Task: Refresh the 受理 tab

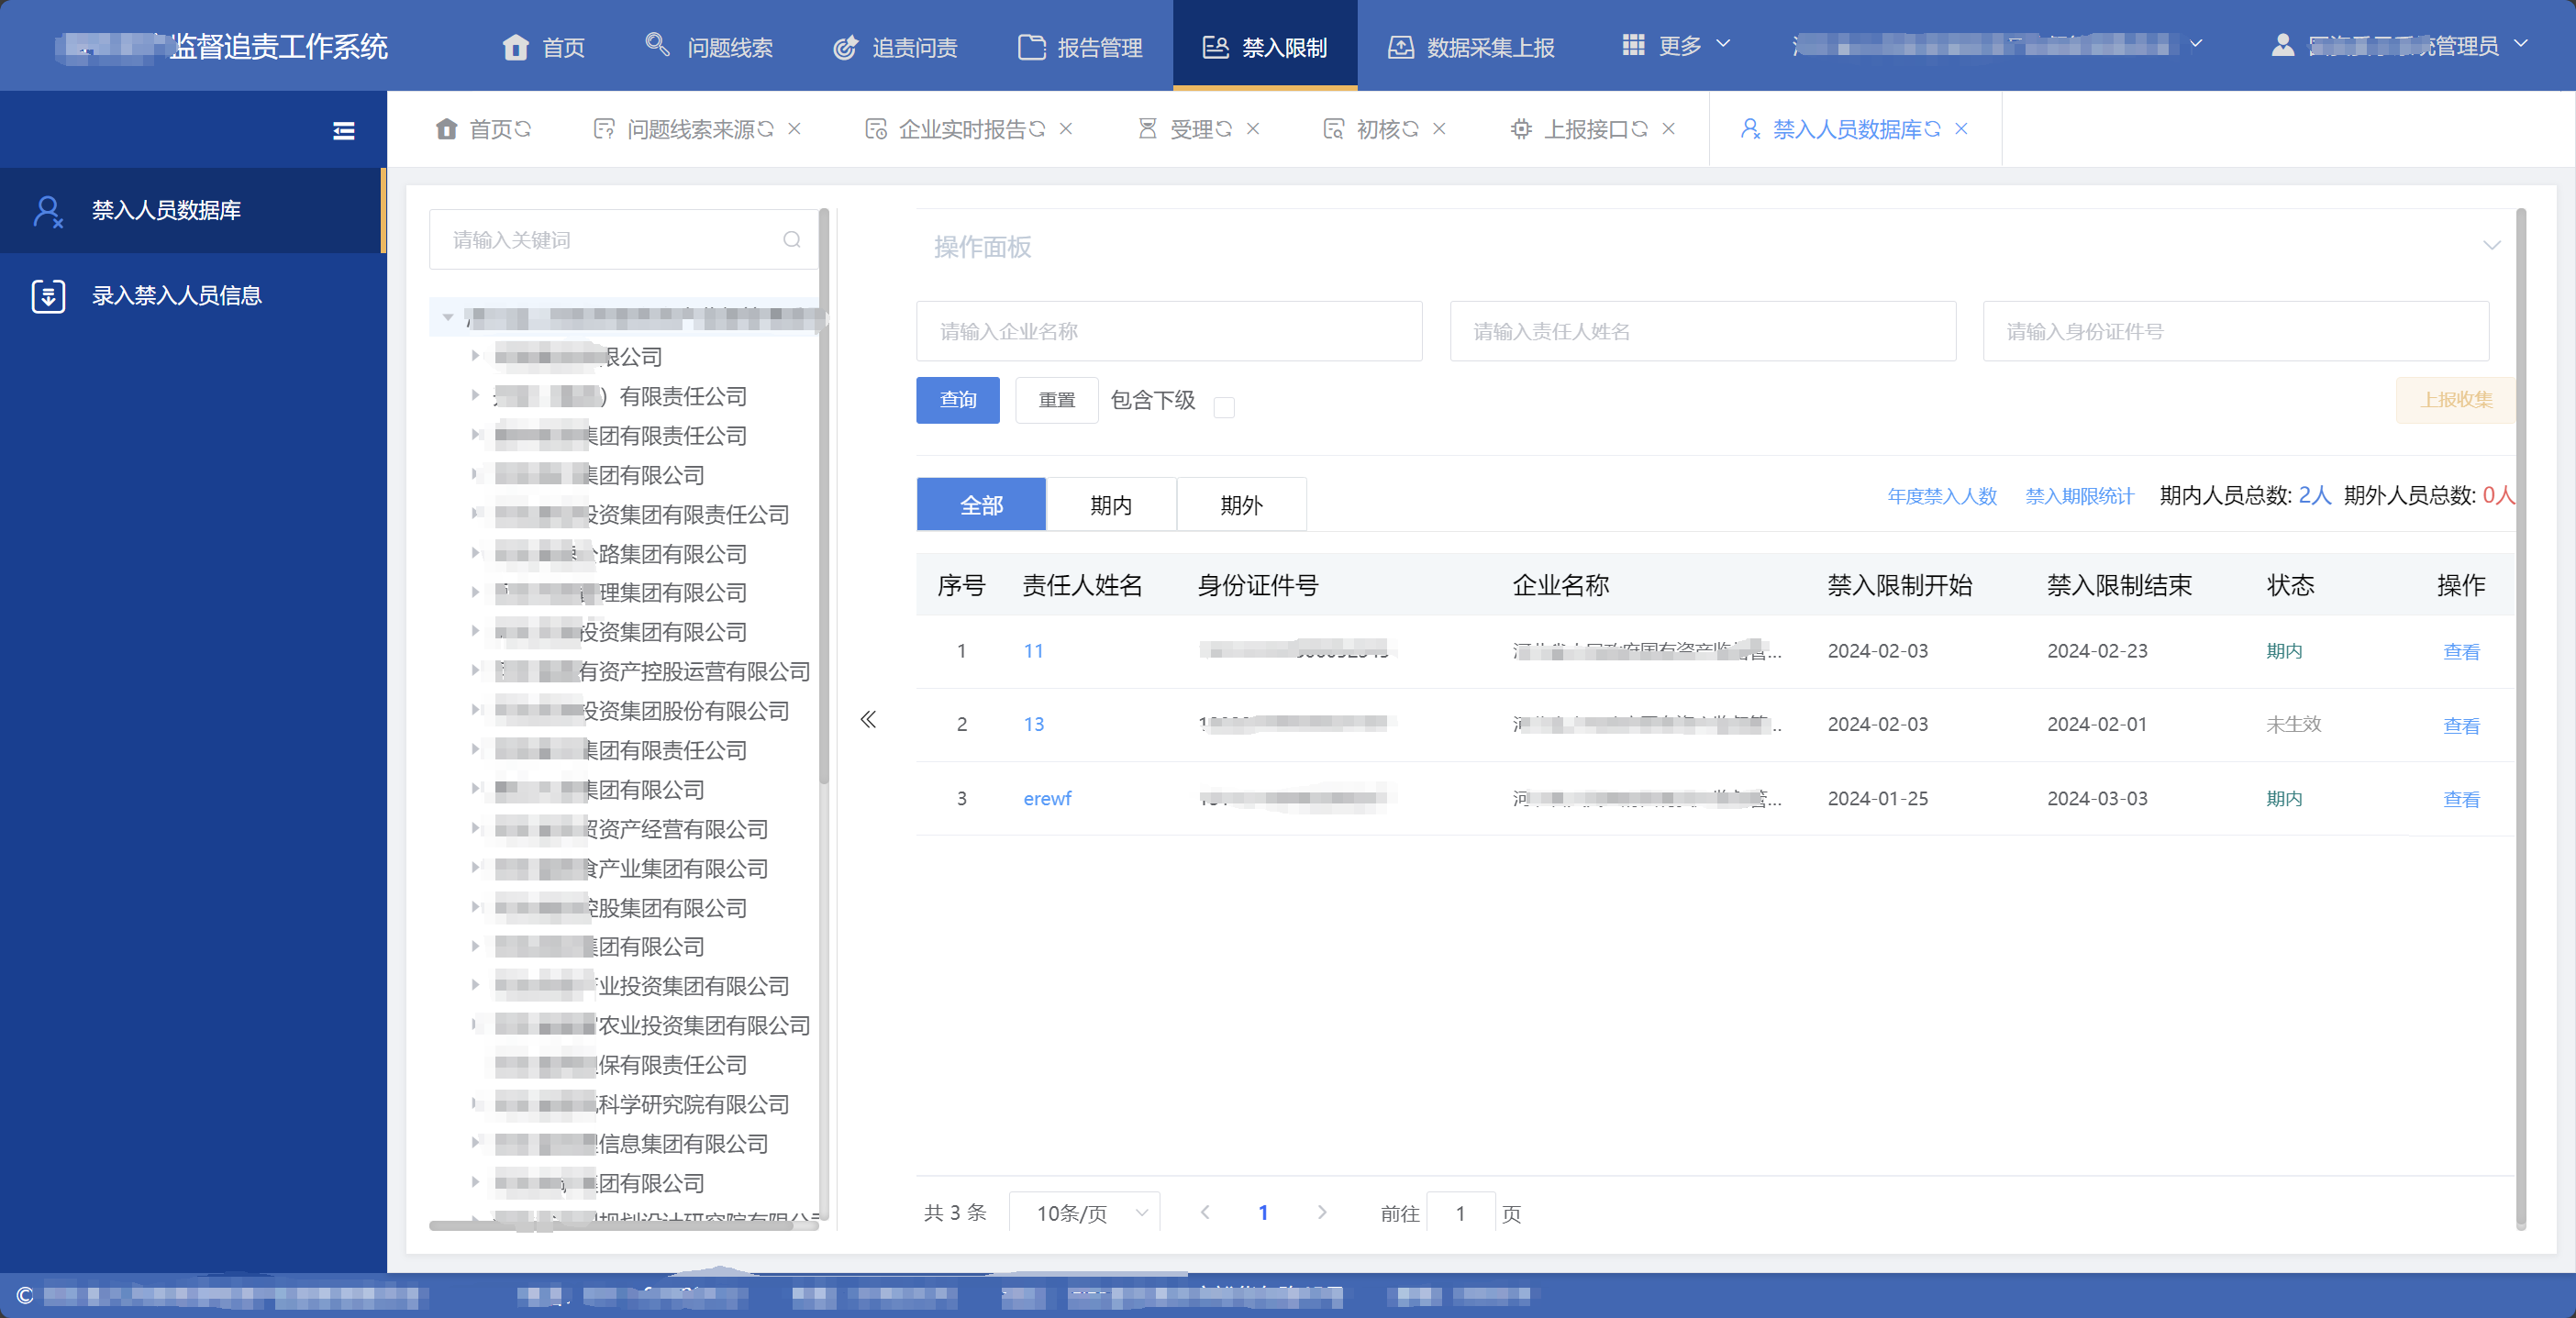Action: 1223,129
